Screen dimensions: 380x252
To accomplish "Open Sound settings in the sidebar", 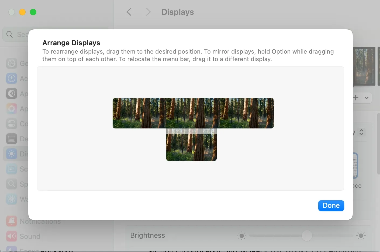I will (23, 236).
